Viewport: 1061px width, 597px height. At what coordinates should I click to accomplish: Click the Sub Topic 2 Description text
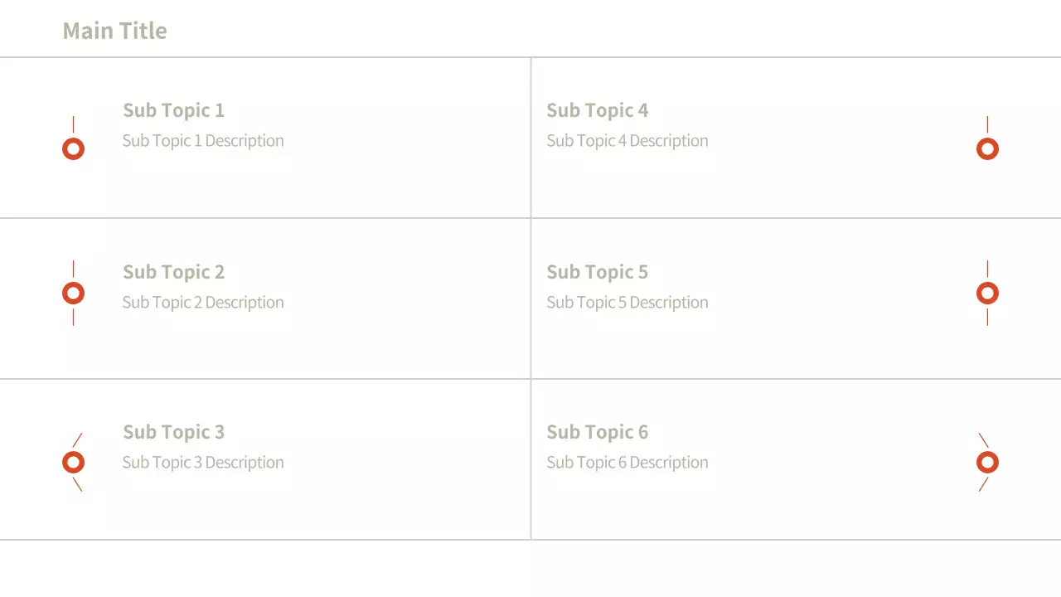pos(203,303)
